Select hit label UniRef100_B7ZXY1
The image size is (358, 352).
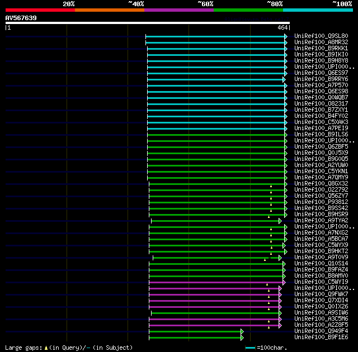click(x=321, y=110)
